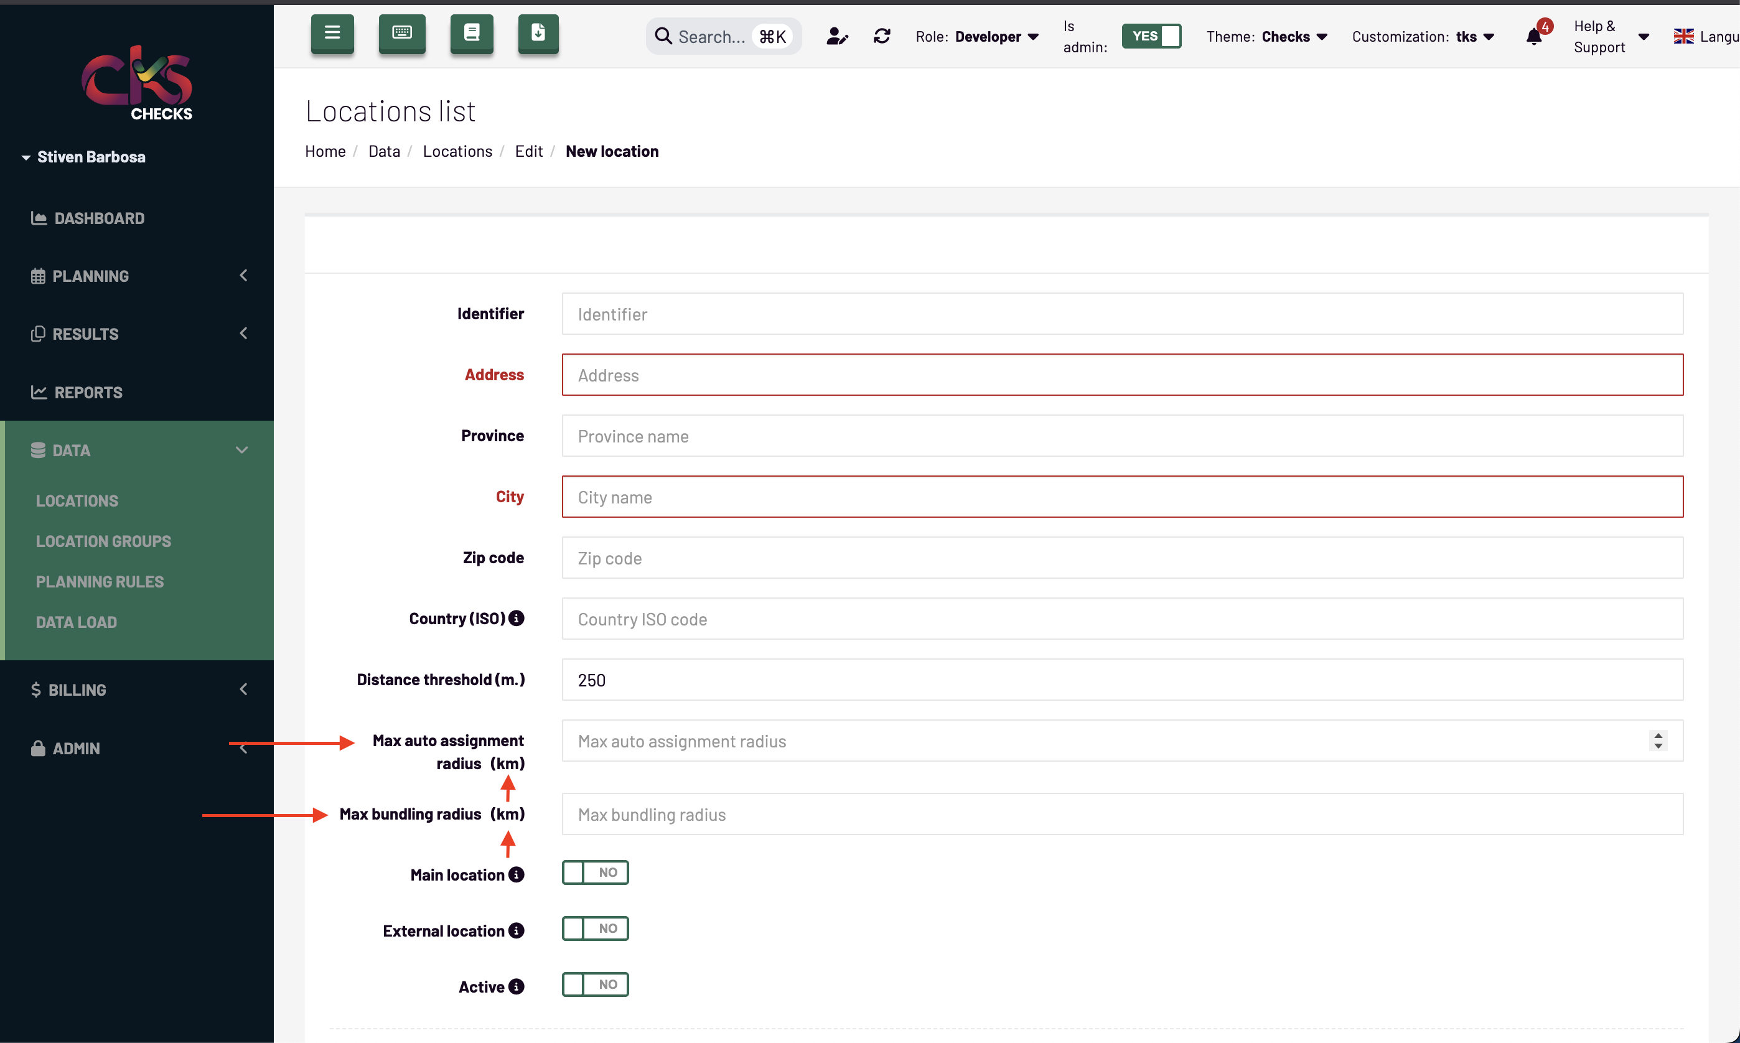The height and width of the screenshot is (1043, 1740).
Task: Go to the Home breadcrumb link
Action: click(325, 151)
